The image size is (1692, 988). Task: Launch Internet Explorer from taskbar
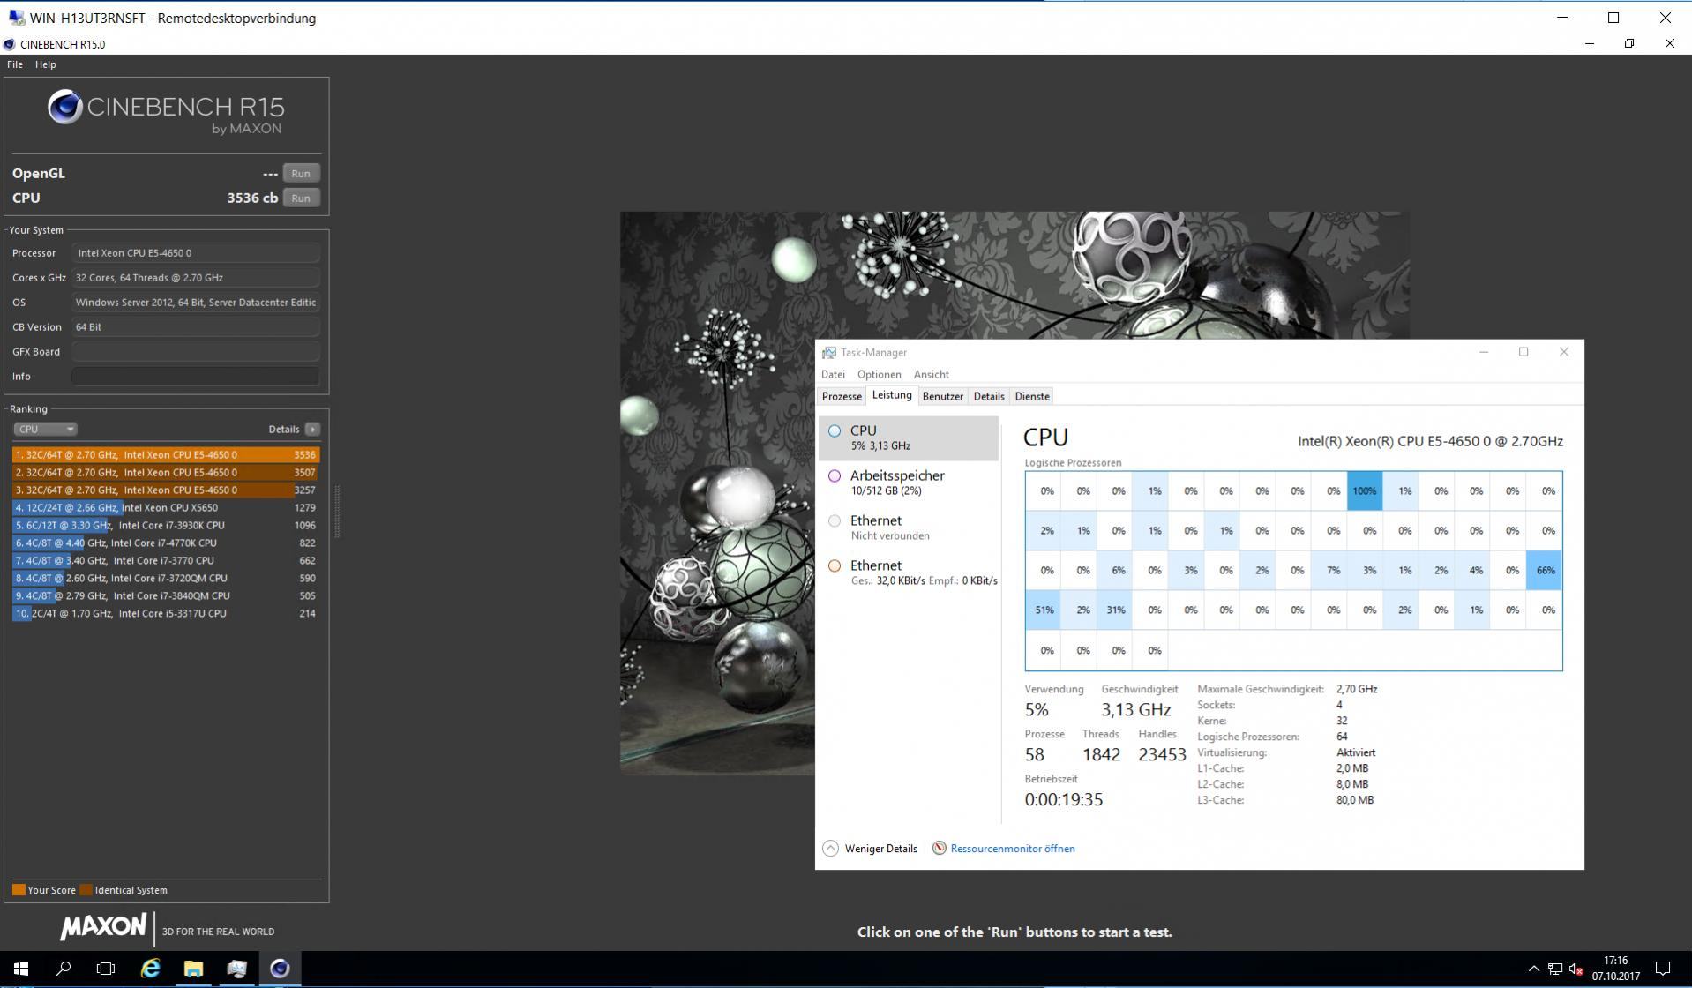[151, 969]
